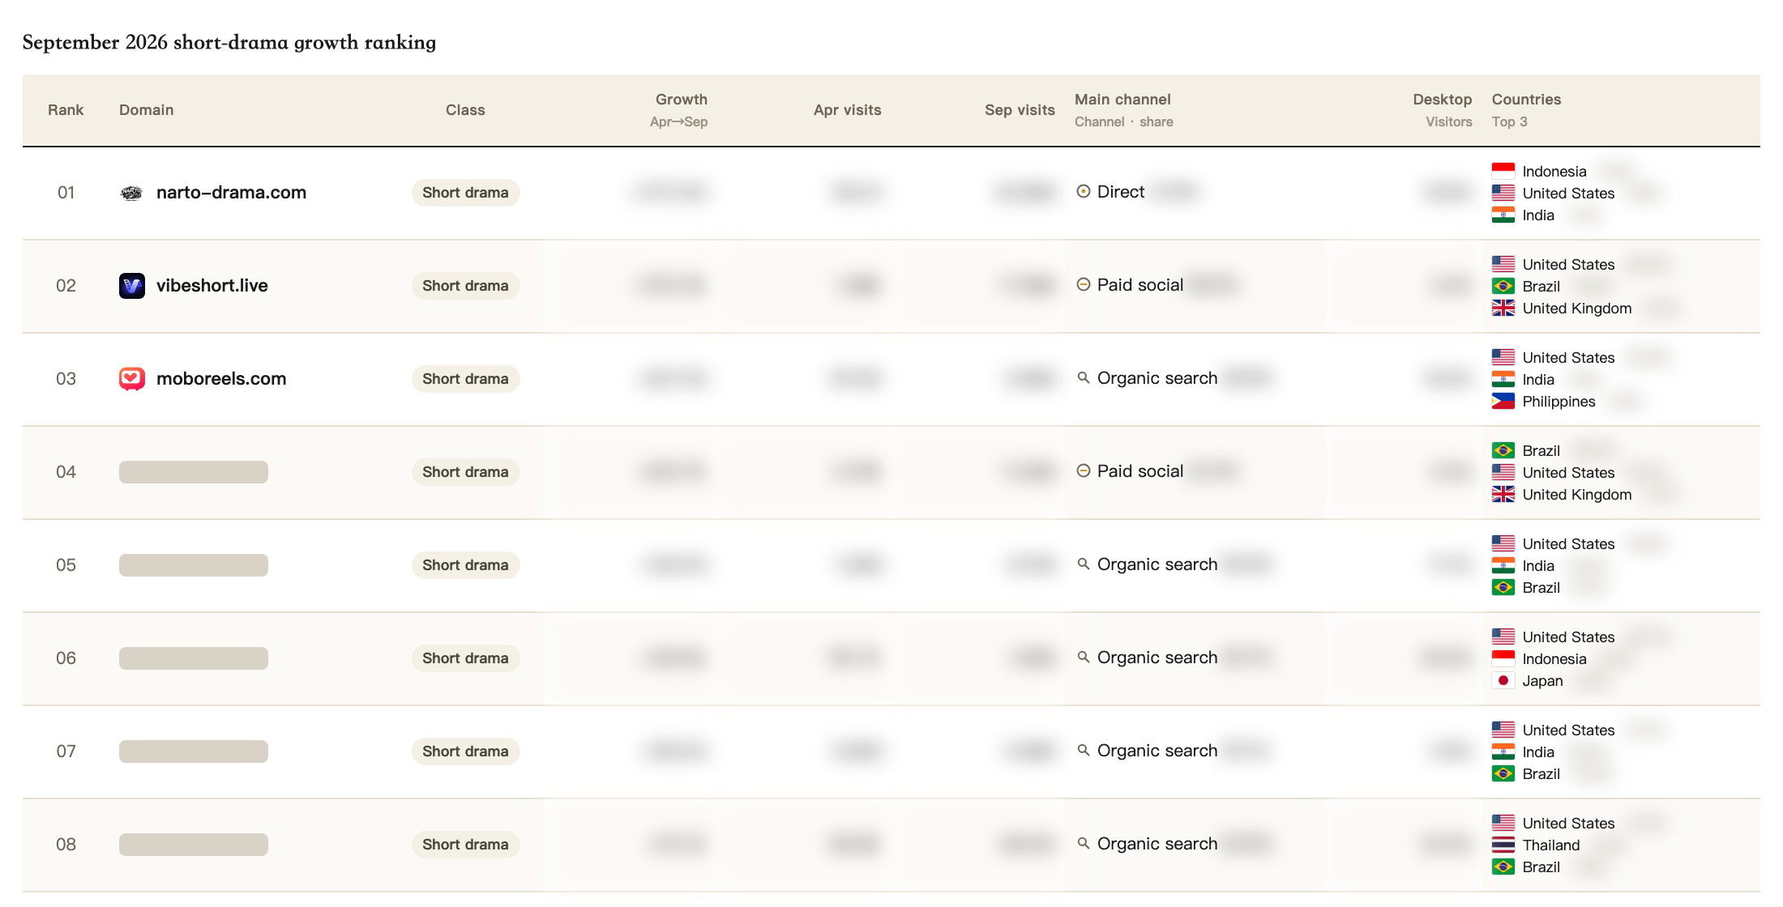Click 'Philippines' country text

[1559, 402]
